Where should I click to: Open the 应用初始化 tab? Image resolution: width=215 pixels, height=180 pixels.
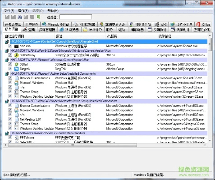[x=201, y=30]
